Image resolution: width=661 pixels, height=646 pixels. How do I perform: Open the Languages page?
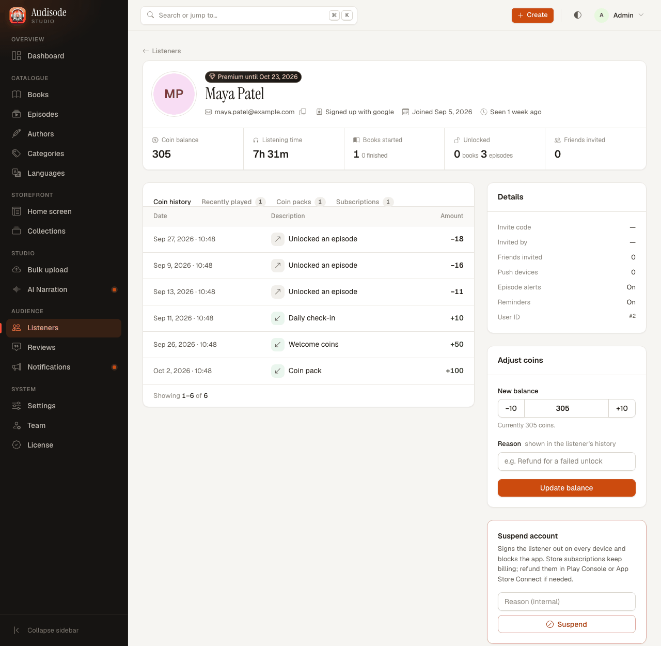(x=64, y=173)
